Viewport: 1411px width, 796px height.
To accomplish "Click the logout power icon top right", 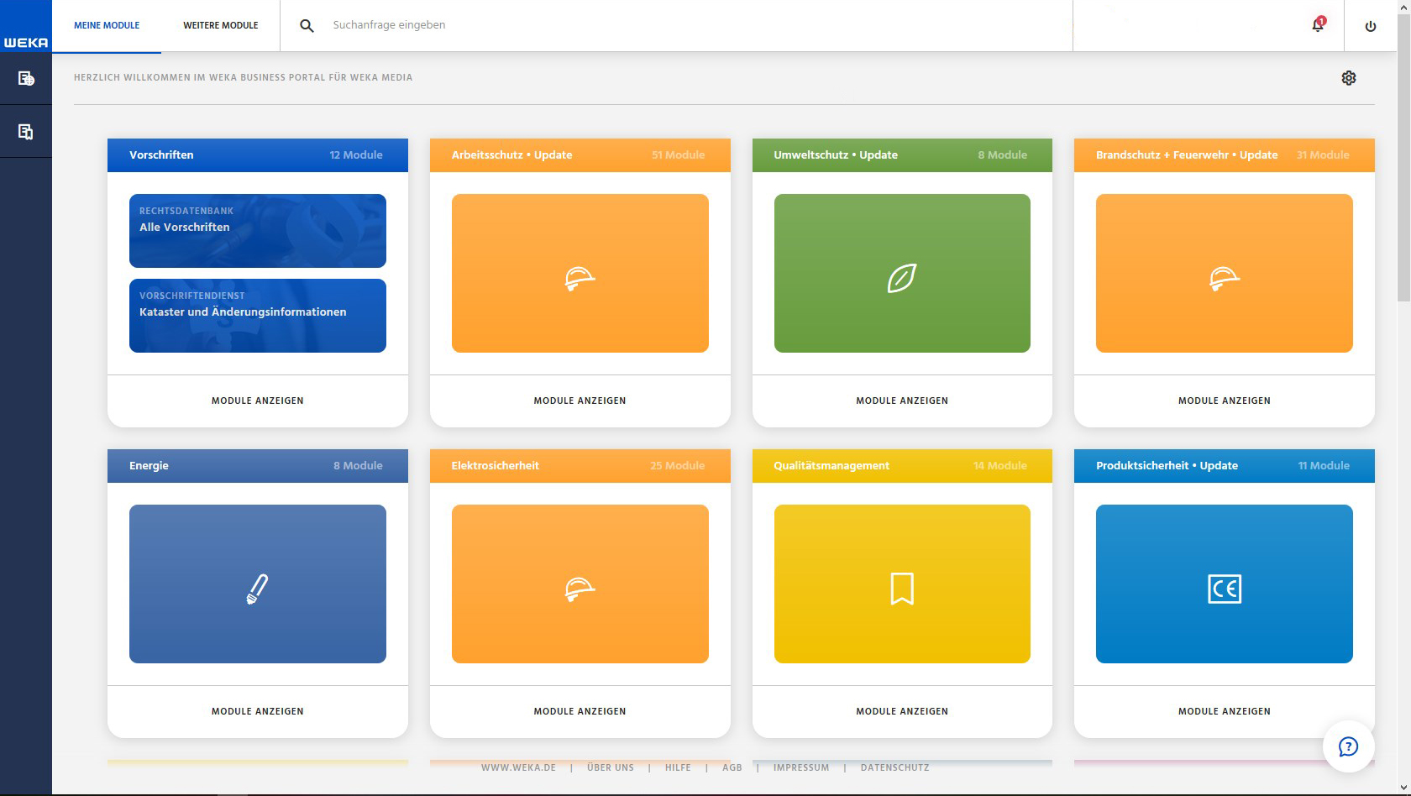I will 1370,25.
